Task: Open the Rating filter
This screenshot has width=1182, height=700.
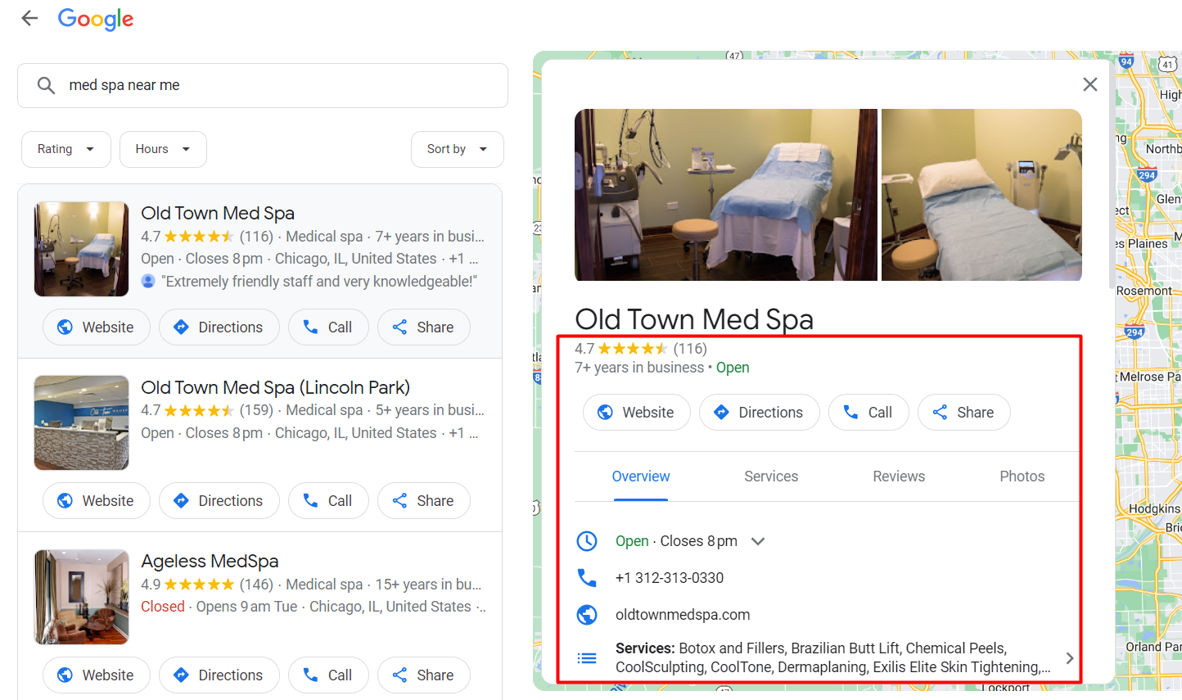Action: tap(65, 149)
